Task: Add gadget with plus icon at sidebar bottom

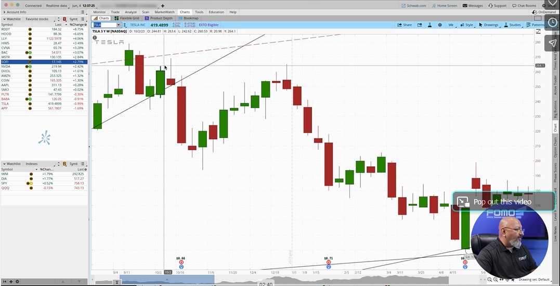Action: [11, 282]
